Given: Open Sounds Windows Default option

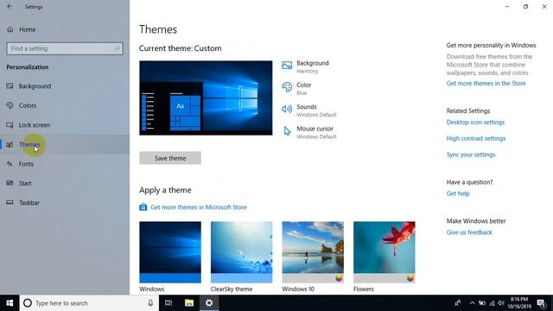Looking at the screenshot, I should 316,111.
